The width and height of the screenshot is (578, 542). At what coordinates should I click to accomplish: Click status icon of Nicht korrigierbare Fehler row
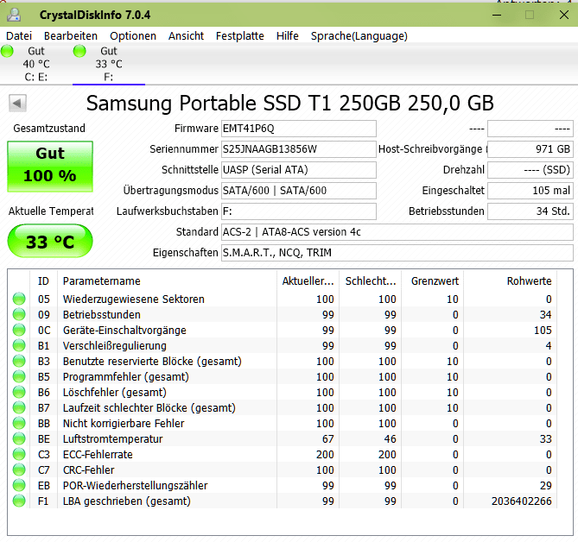point(19,423)
